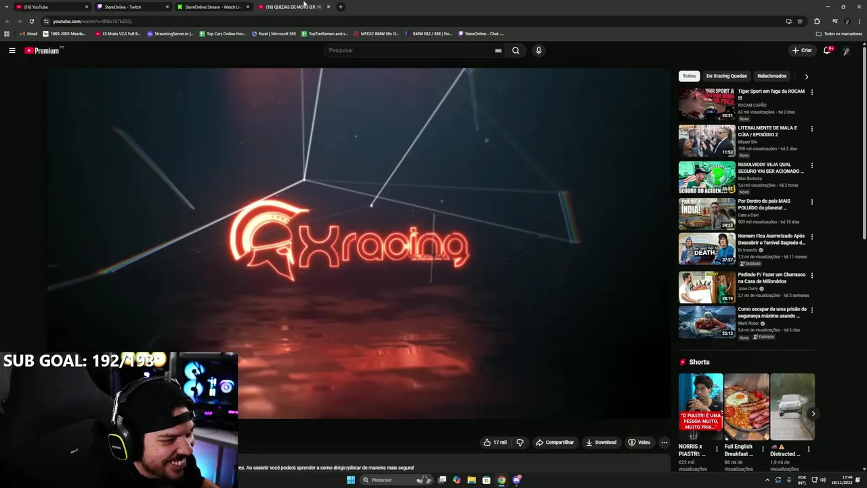The width and height of the screenshot is (867, 488).
Task: Select the Todos filter chip
Action: point(689,76)
